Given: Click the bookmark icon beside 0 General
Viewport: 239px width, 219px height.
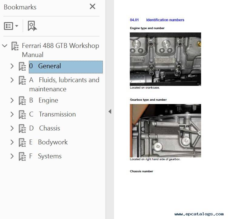Looking at the screenshot, I should 22,66.
